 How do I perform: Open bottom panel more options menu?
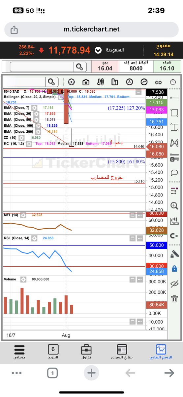click(x=139, y=321)
